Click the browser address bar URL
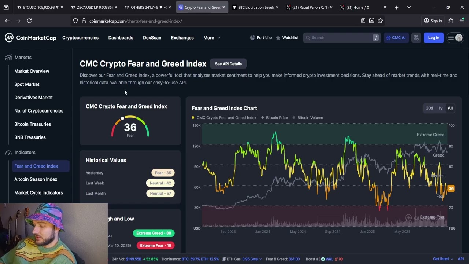469x264 pixels. 136,21
